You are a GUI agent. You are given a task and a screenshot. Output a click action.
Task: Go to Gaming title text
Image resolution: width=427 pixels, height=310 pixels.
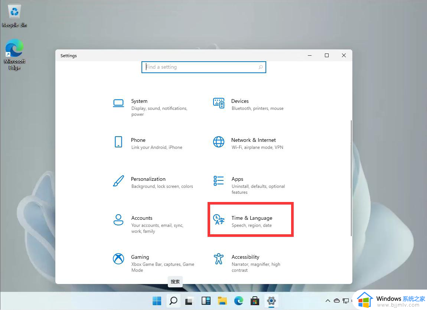click(140, 257)
